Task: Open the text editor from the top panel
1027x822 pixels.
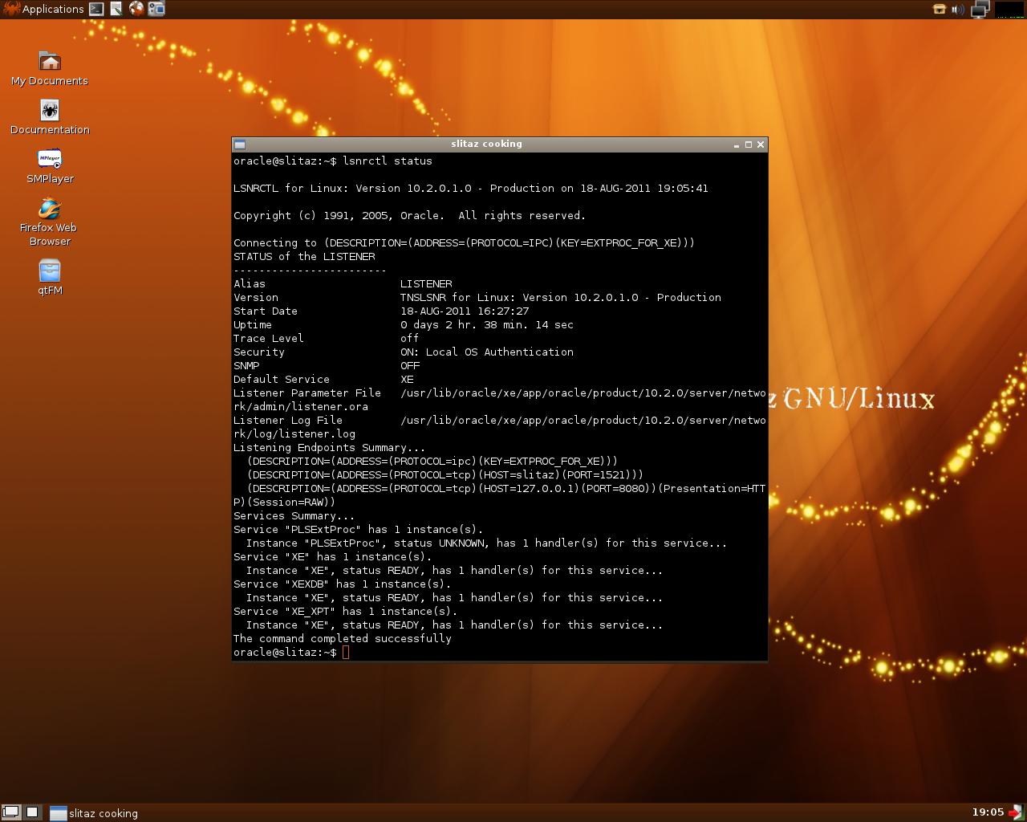Action: (x=116, y=9)
